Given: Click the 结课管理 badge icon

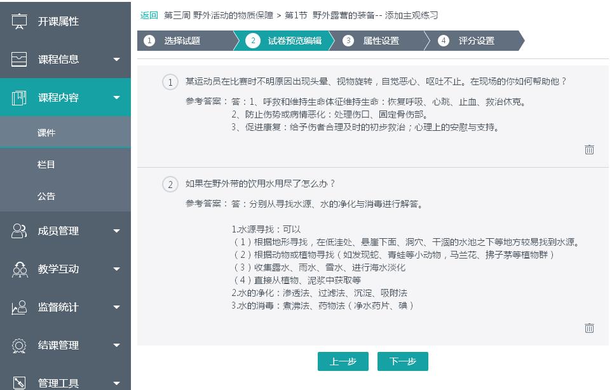Looking at the screenshot, I should click(20, 346).
